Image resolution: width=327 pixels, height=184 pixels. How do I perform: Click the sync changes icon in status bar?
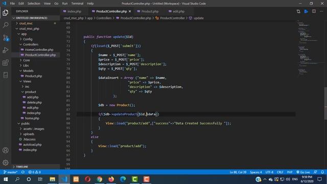tap(23, 172)
